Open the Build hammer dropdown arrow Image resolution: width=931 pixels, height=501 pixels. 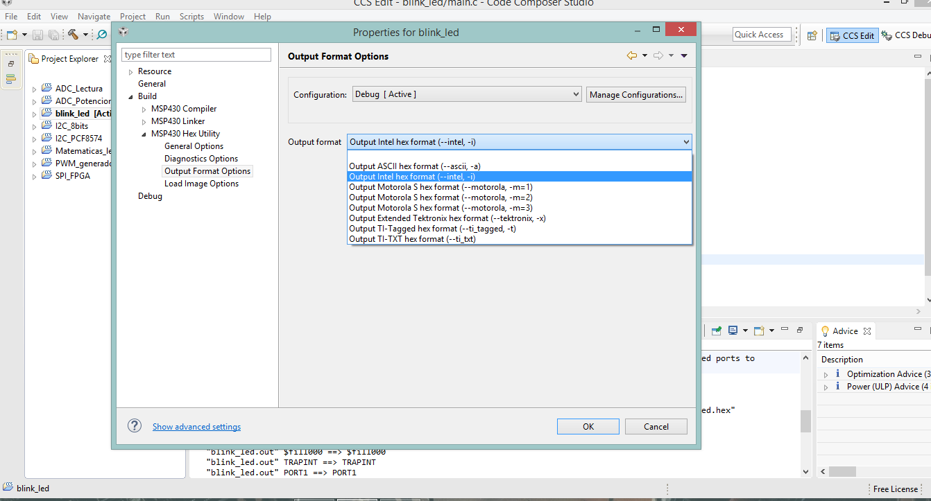click(86, 35)
